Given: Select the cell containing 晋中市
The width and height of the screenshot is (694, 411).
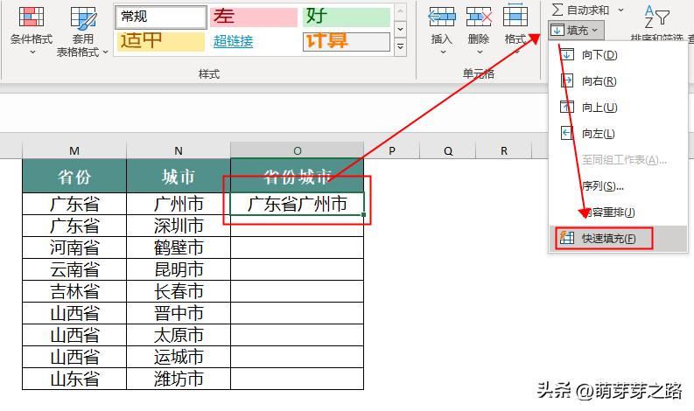Looking at the screenshot, I should (x=179, y=313).
